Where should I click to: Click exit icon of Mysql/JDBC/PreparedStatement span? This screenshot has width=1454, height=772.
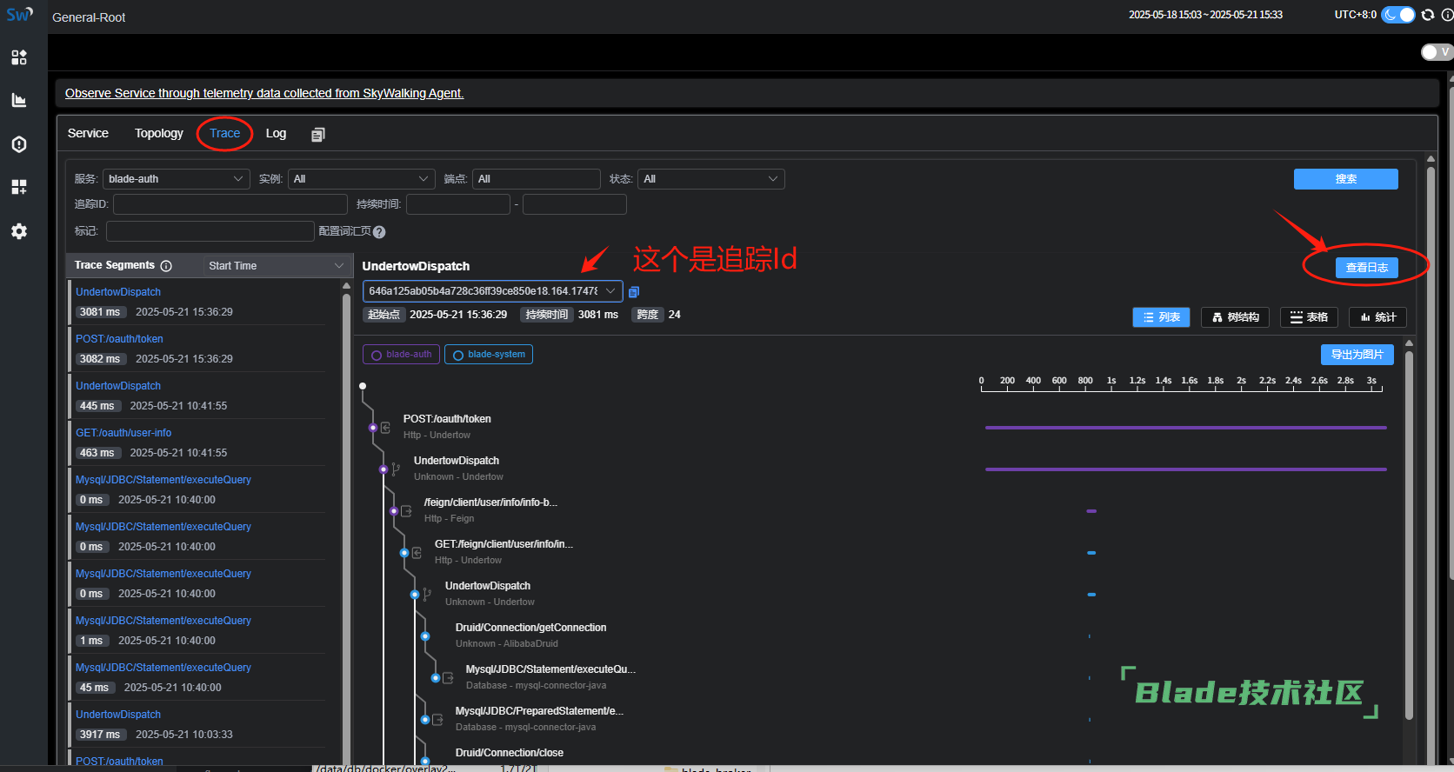437,720
